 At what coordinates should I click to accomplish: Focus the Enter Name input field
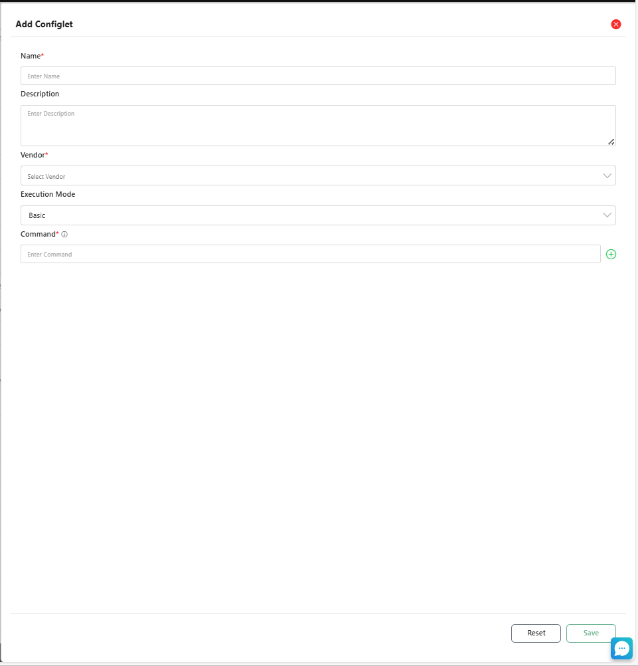(317, 76)
